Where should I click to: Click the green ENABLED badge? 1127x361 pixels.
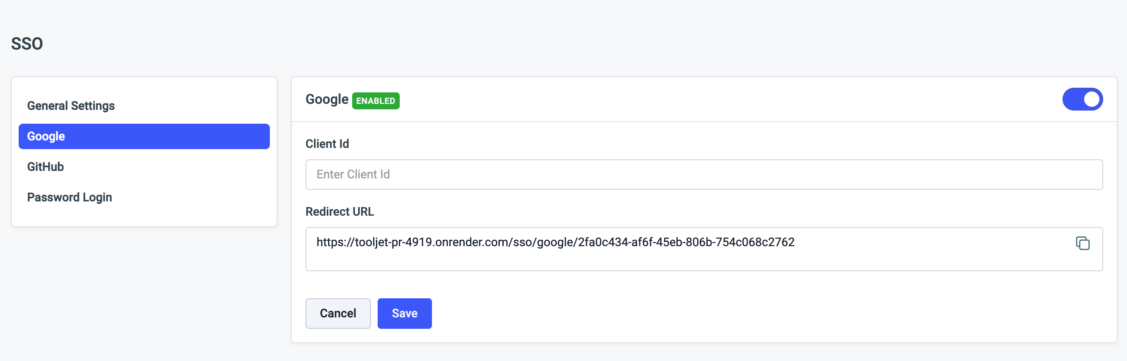(x=376, y=100)
